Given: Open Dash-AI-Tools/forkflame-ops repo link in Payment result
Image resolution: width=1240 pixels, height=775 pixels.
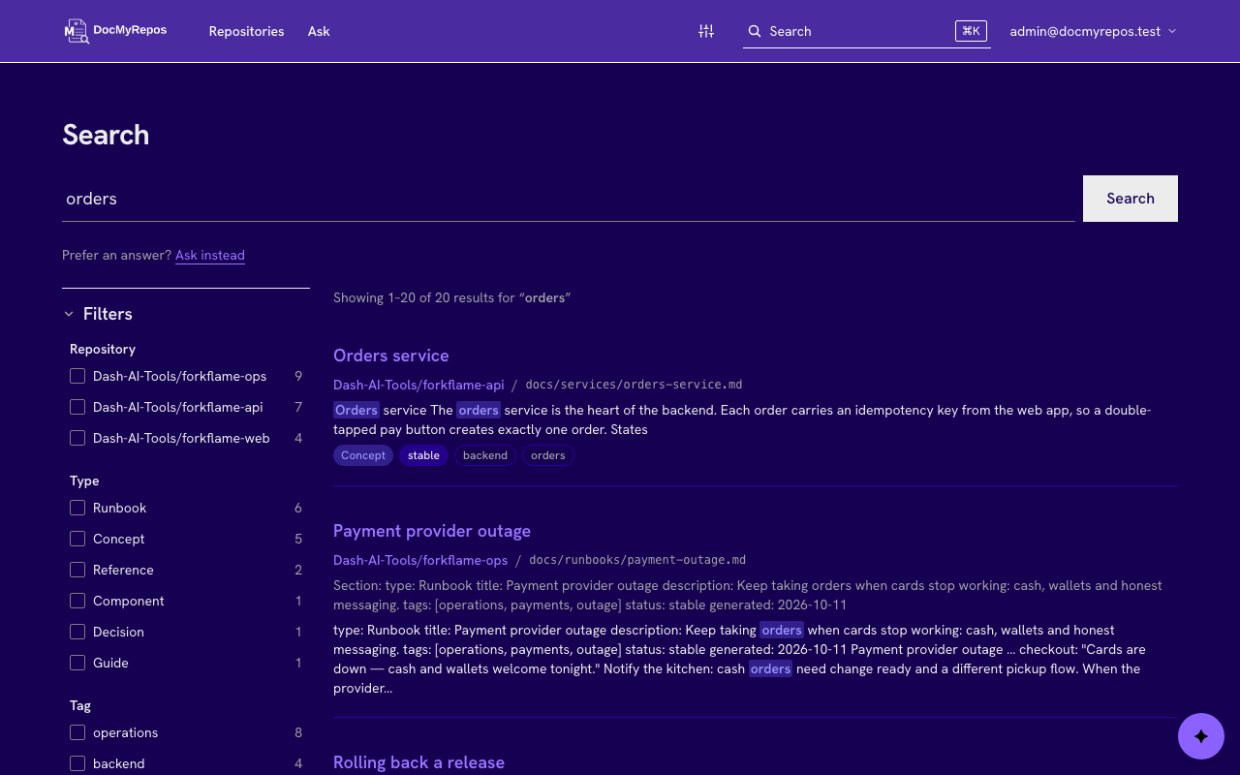Looking at the screenshot, I should pos(420,560).
